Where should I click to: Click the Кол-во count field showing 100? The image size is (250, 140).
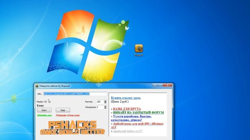[x=100, y=102]
